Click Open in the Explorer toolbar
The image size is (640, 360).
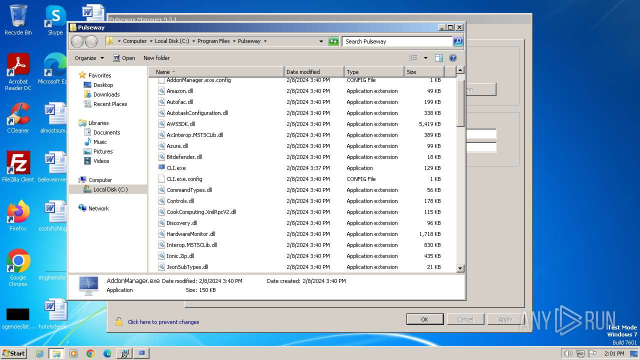pos(124,58)
